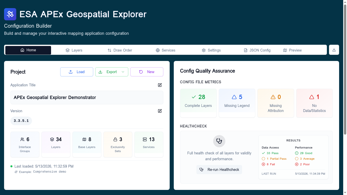The height and width of the screenshot is (195, 347).
Task: Click the 'Configuration Builder' subtitle
Action: 28,26
